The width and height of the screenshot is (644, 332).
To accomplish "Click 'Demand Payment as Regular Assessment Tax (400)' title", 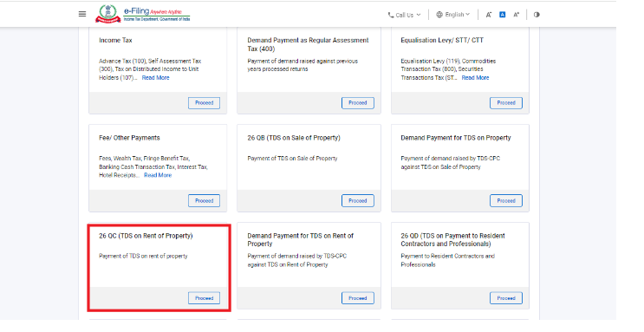I will pos(308,44).
